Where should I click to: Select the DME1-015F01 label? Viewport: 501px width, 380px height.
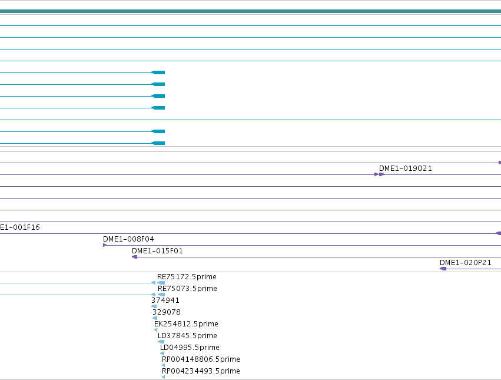157,251
